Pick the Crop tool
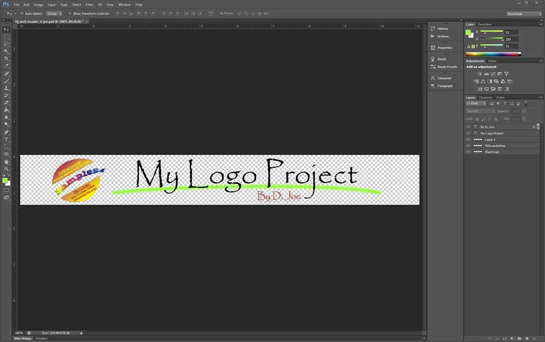The width and height of the screenshot is (545, 342). [x=7, y=59]
